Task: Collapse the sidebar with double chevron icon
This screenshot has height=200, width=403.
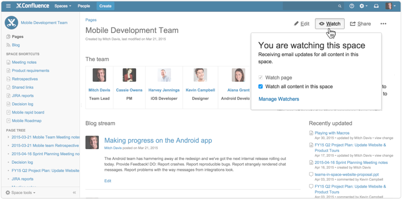Action: (x=74, y=192)
